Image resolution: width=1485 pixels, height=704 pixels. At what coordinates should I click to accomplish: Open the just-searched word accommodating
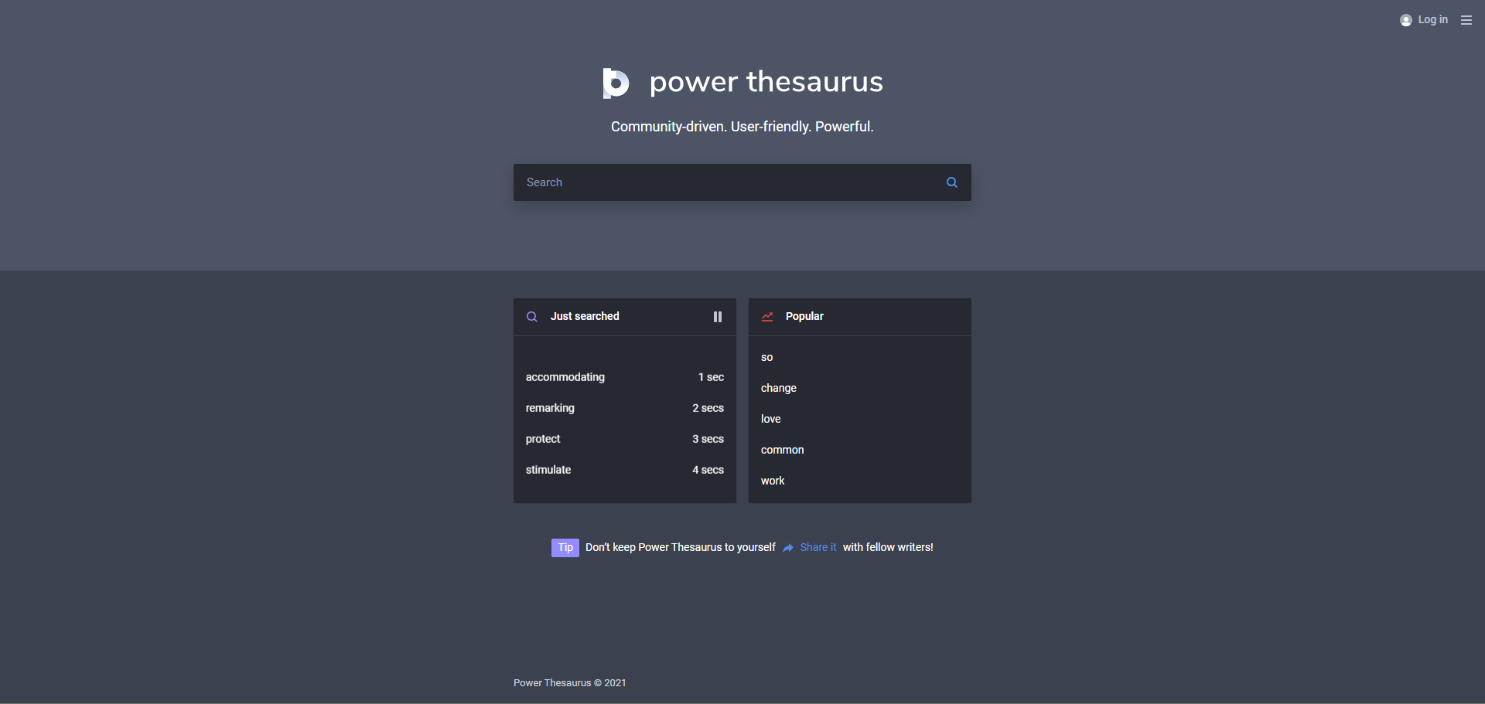565,377
